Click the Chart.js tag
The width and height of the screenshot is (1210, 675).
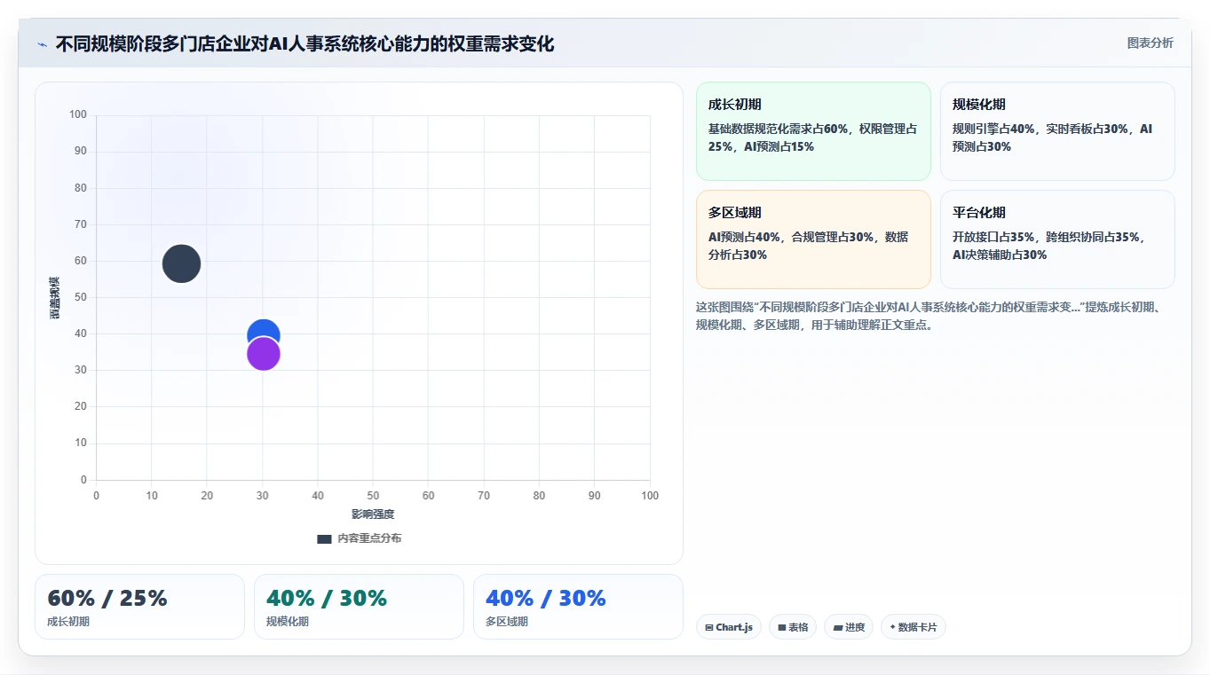pos(729,627)
